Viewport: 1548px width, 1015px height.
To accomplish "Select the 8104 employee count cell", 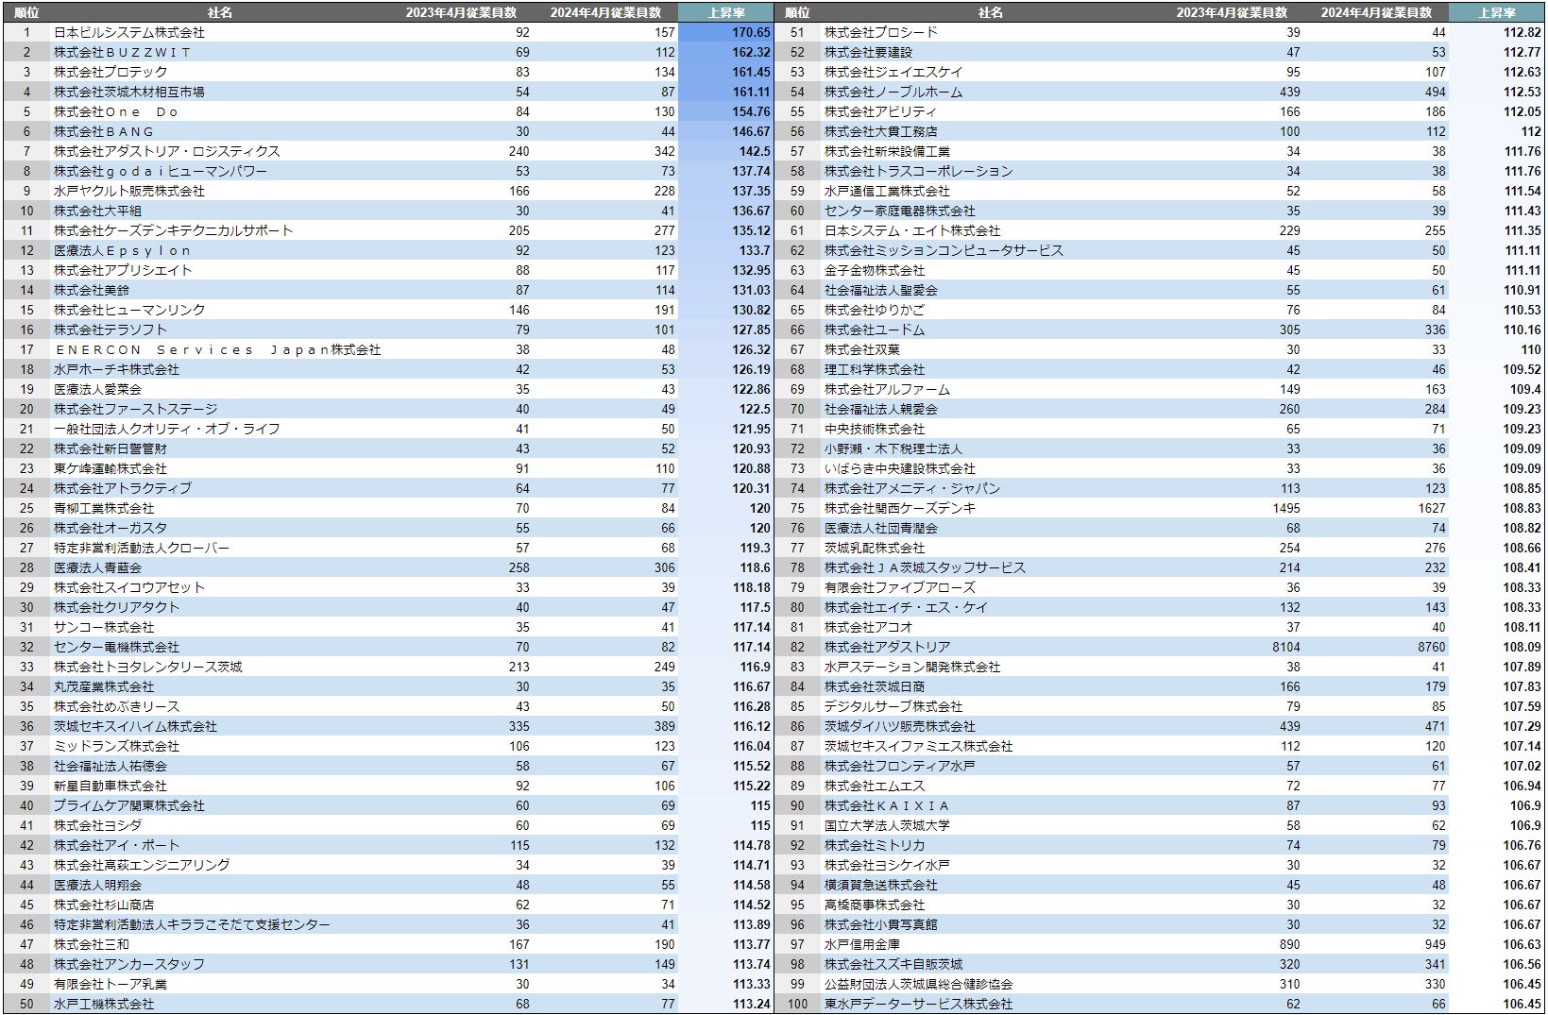I will (x=1286, y=647).
